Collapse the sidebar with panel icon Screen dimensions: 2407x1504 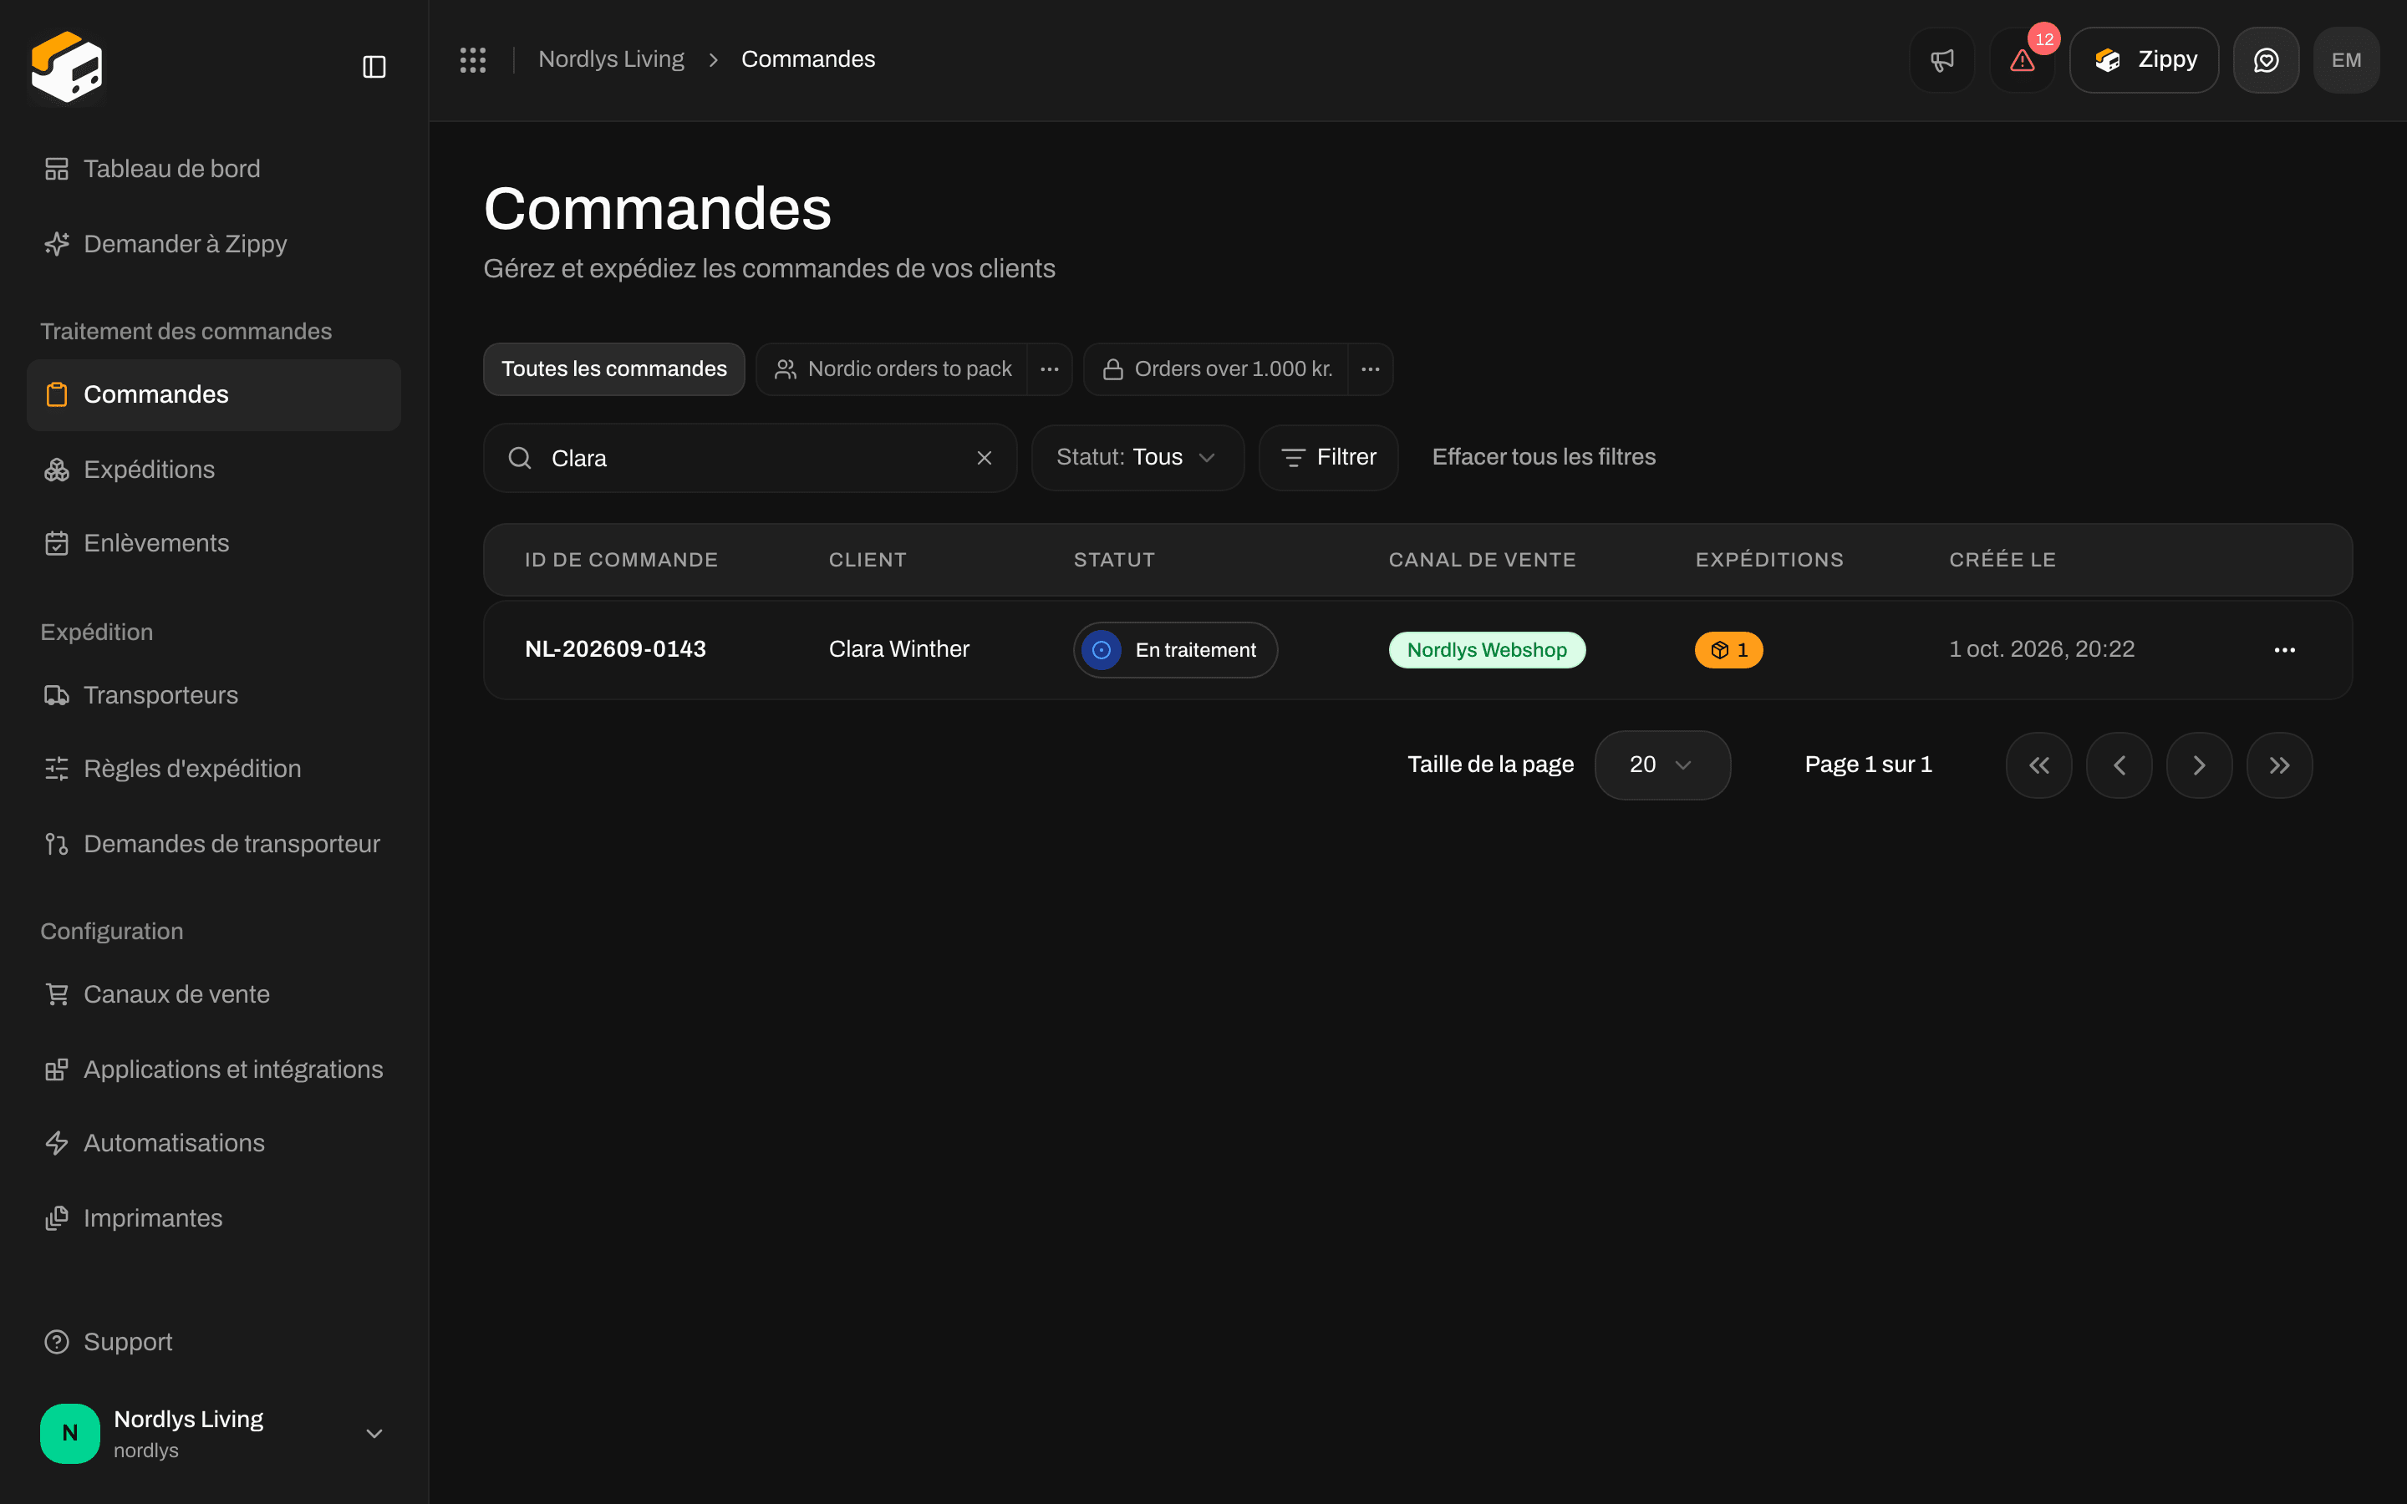374,67
